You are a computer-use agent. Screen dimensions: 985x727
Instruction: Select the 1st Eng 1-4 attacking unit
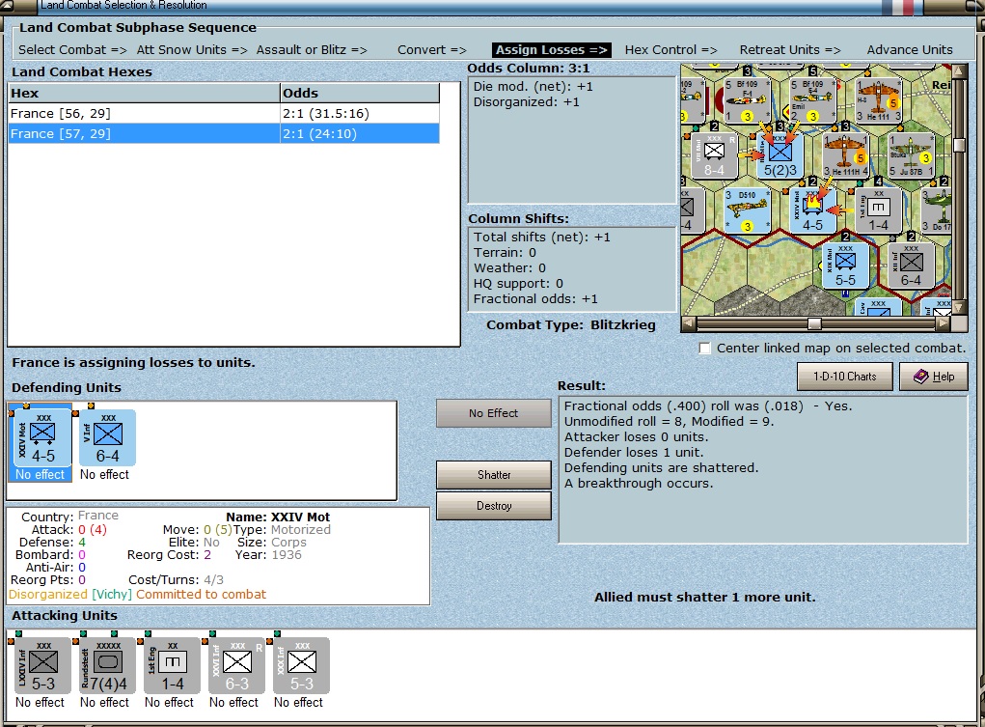172,665
